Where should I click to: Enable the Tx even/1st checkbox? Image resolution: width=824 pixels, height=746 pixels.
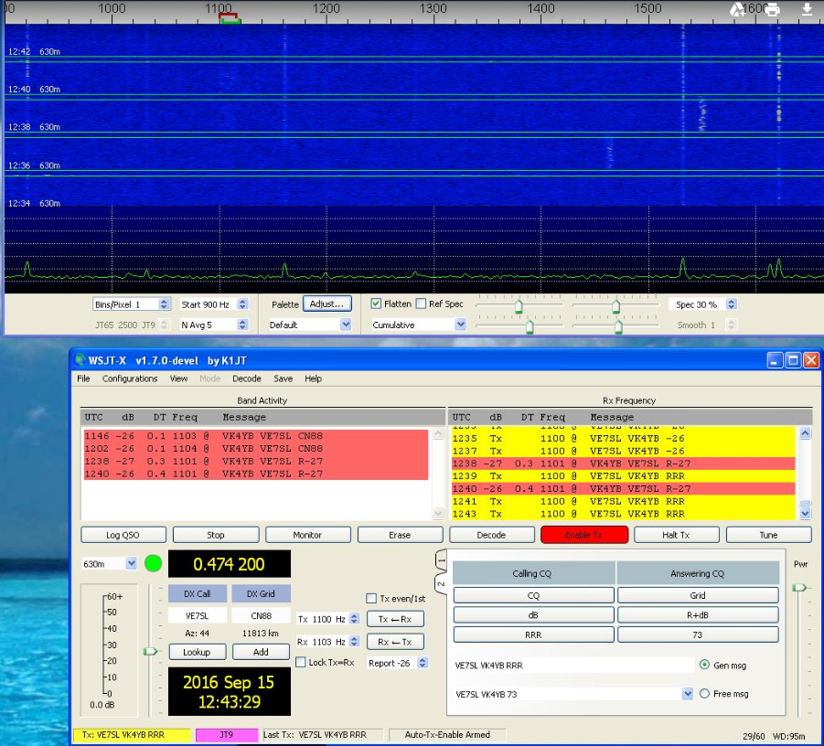371,599
